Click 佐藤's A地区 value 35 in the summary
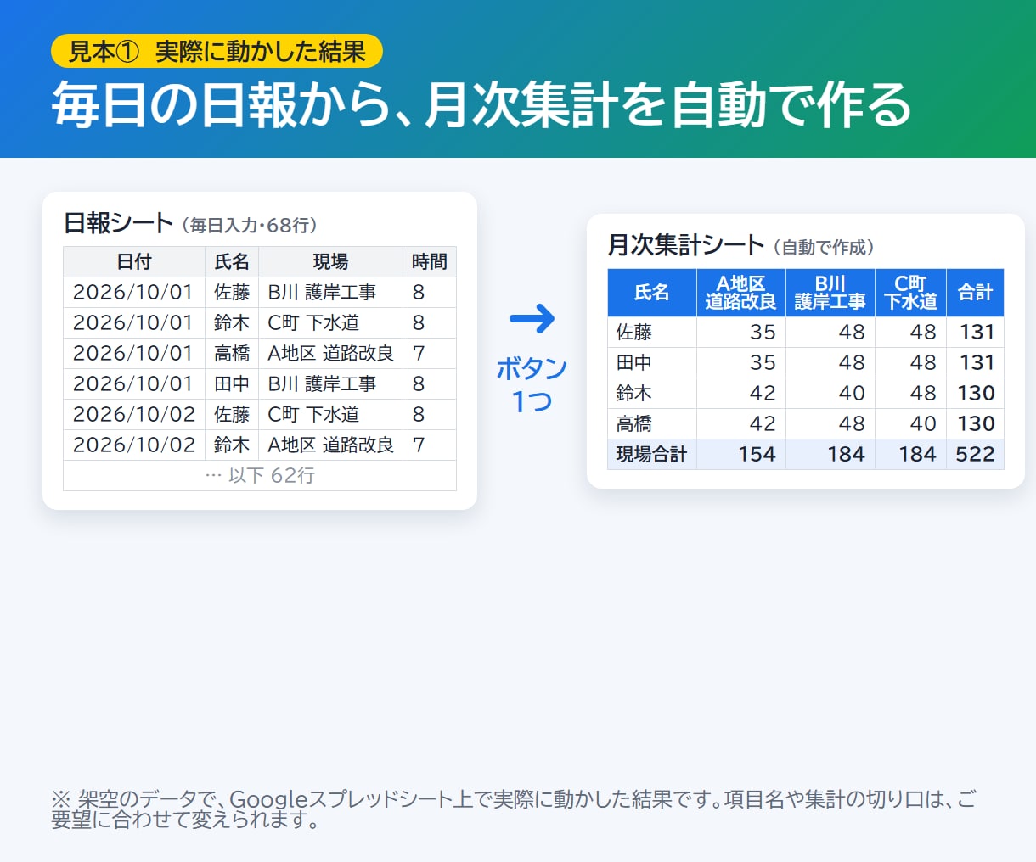 click(x=763, y=333)
